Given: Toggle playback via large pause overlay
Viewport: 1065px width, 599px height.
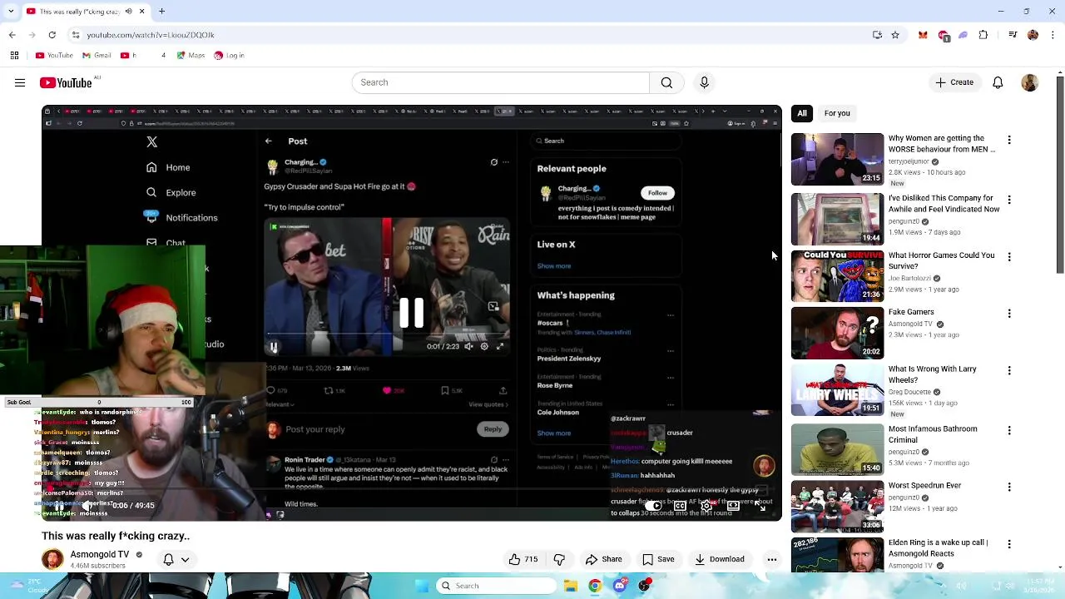Looking at the screenshot, I should pyautogui.click(x=411, y=313).
